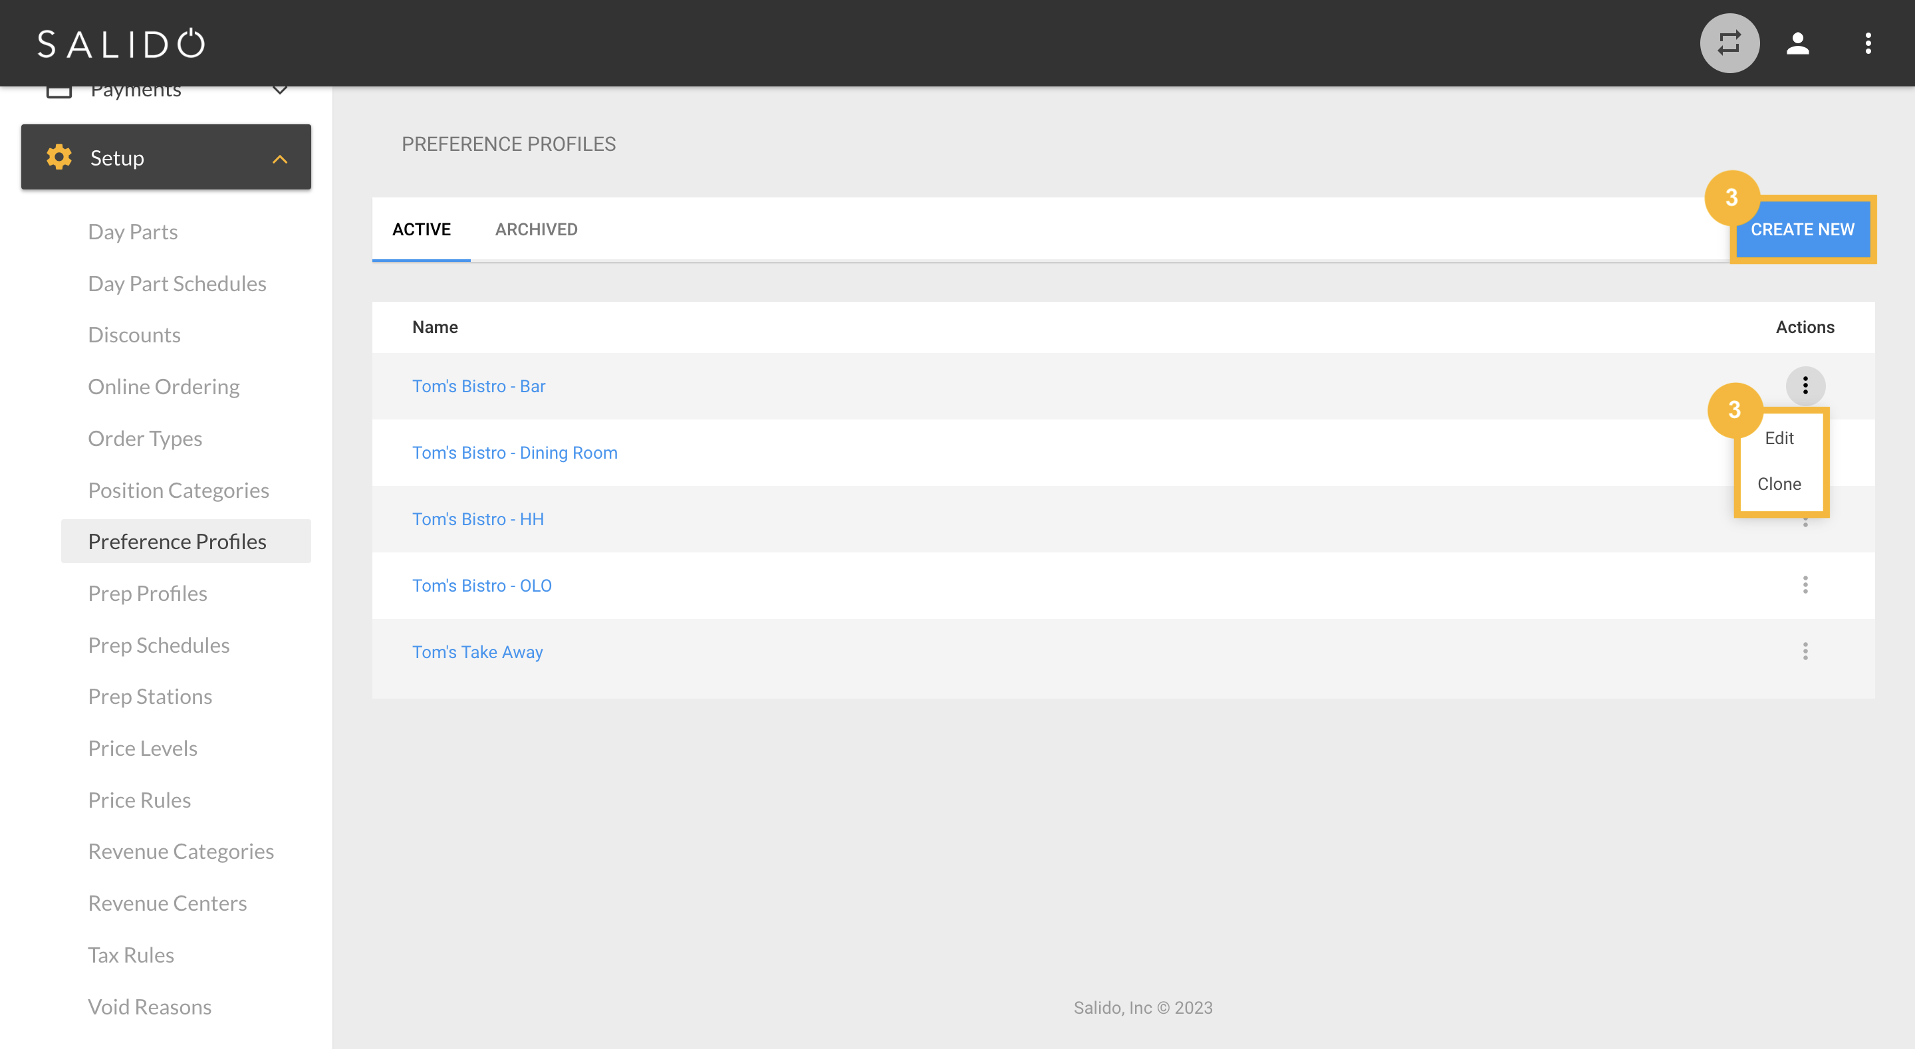Click the CREATE NEW button
Image resolution: width=1915 pixels, height=1049 pixels.
click(x=1802, y=230)
